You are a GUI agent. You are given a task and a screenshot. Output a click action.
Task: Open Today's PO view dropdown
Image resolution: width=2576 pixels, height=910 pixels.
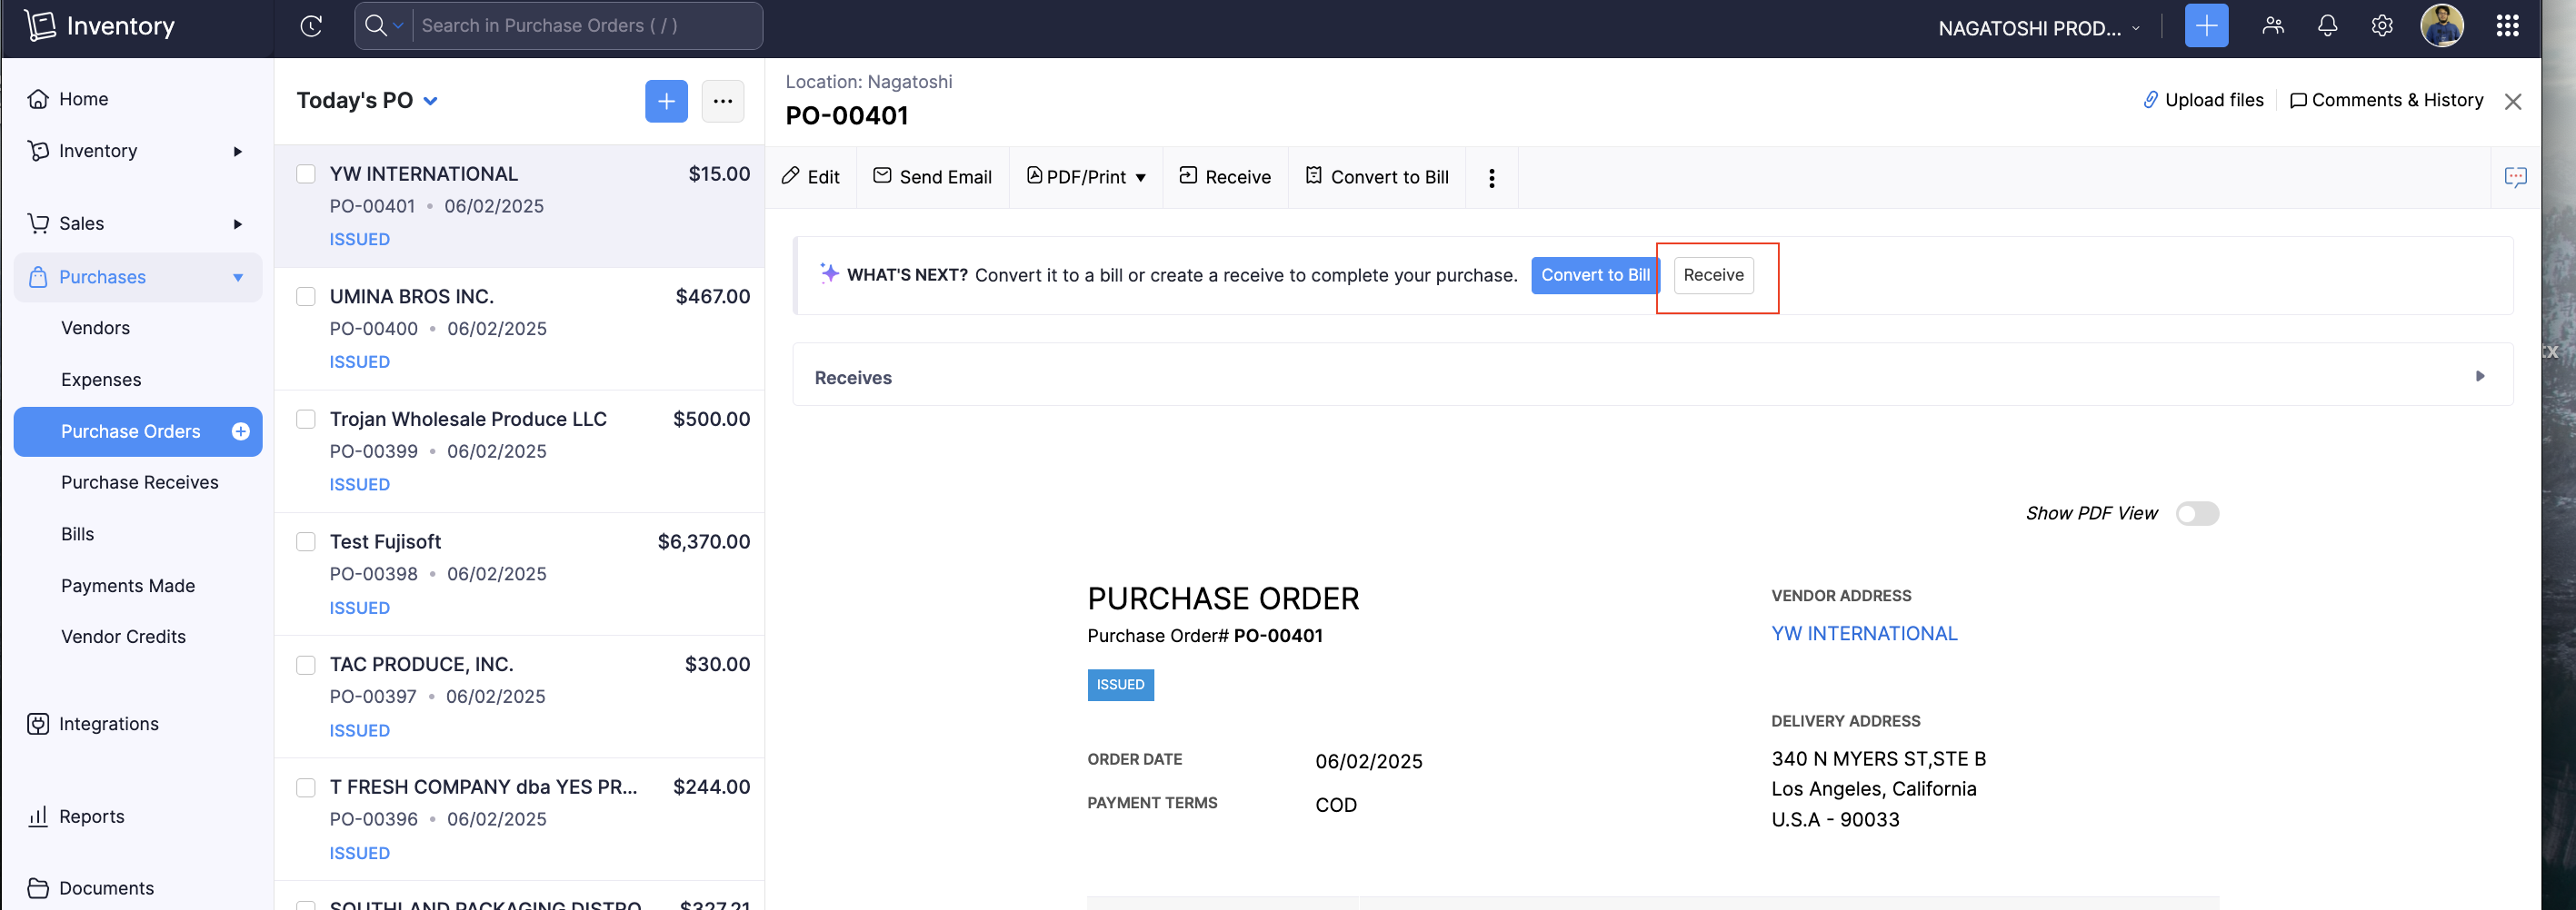point(366,101)
